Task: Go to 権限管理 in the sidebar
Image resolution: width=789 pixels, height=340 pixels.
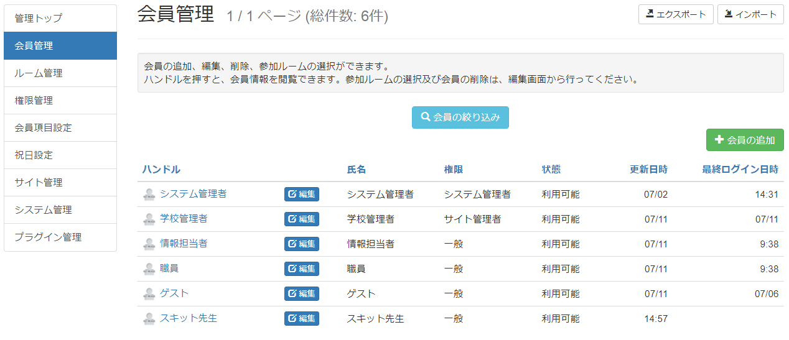Action: (60, 101)
